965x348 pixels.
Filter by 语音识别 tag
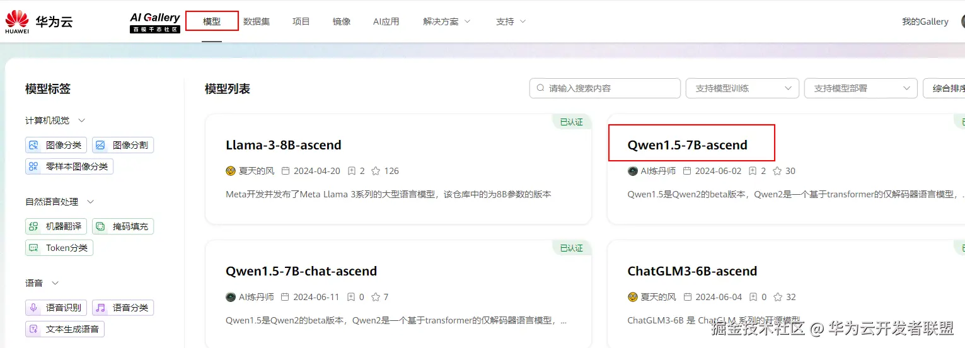pyautogui.click(x=55, y=308)
